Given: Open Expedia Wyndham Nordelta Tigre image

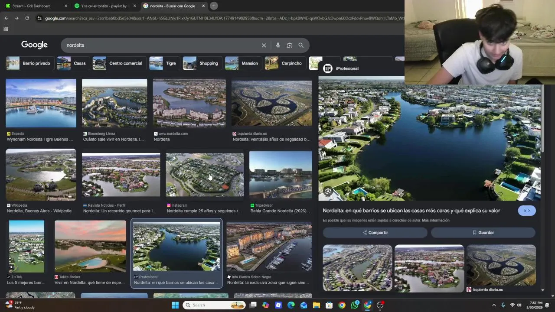Looking at the screenshot, I should (x=41, y=103).
